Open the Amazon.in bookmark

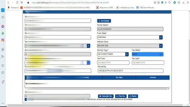[x=13, y=7]
